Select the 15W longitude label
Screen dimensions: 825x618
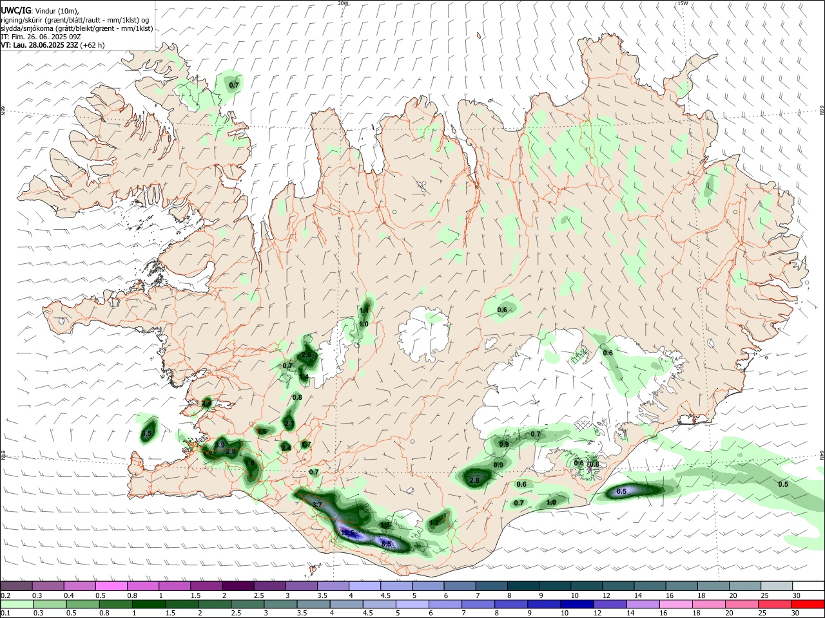click(x=683, y=3)
